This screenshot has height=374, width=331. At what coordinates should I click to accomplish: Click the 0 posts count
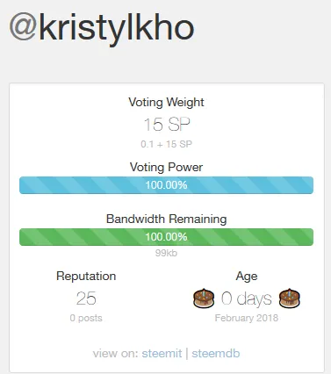pos(86,318)
